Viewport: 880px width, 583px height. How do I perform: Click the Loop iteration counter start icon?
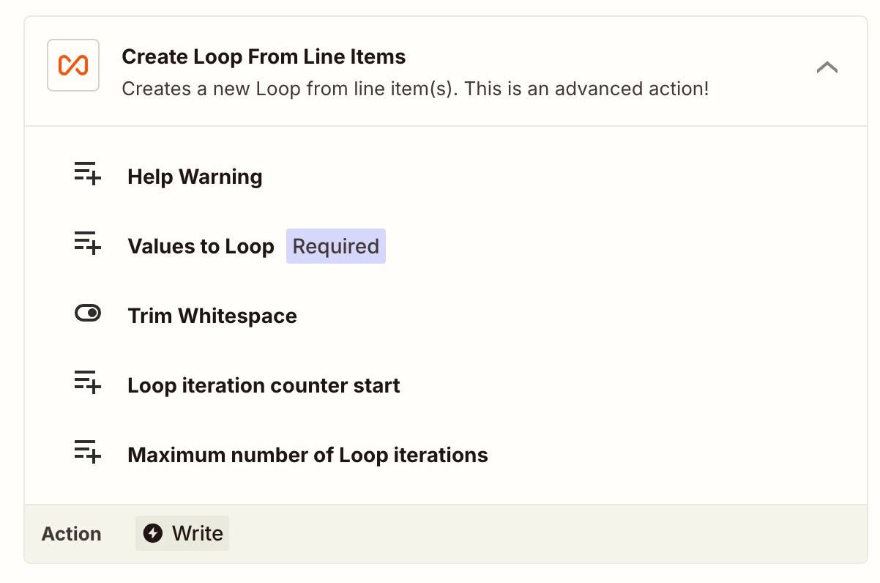[88, 385]
